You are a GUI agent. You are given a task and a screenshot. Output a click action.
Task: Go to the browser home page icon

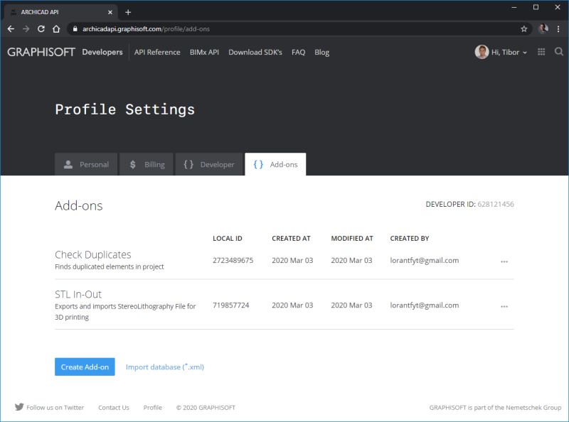pos(56,29)
